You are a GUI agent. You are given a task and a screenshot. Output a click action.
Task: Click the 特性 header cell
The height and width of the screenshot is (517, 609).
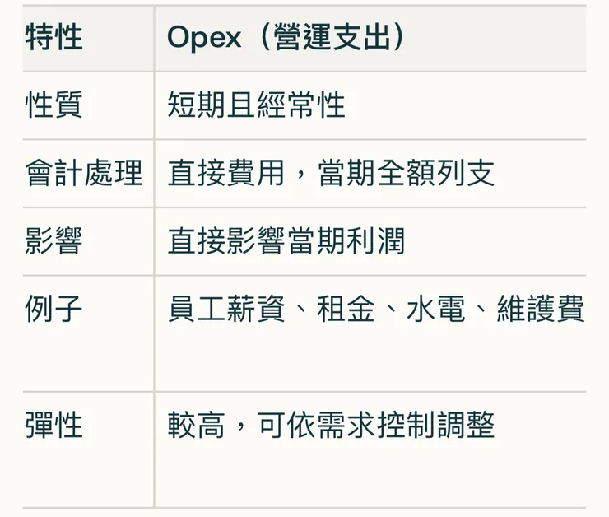(x=54, y=38)
